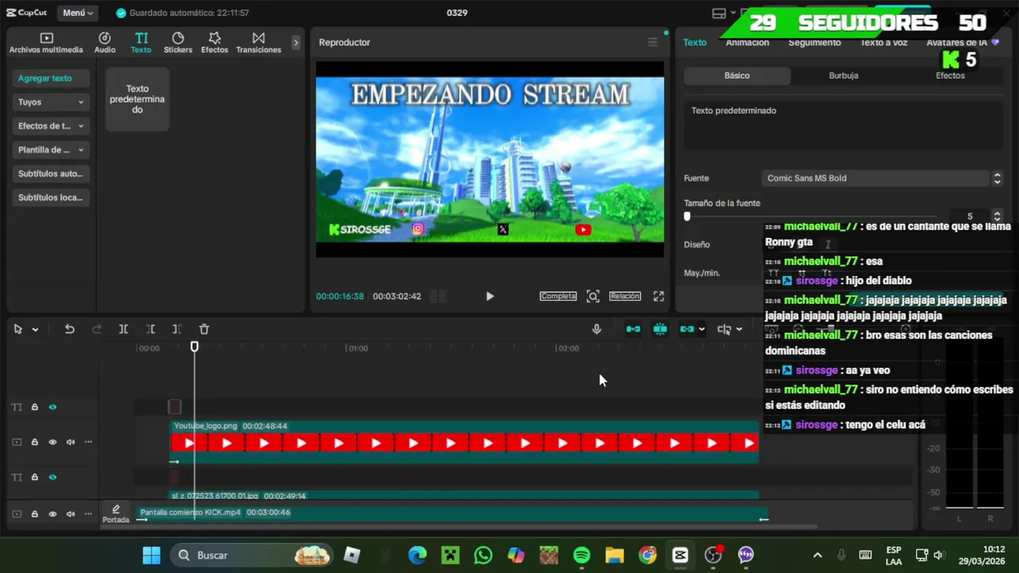Select the Efectos sub-tab in text panel

tap(950, 76)
